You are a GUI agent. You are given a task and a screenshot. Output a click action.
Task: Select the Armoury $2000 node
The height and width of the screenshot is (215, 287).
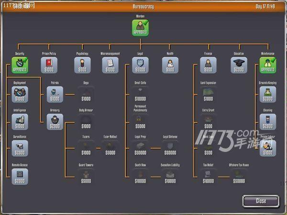point(55,121)
